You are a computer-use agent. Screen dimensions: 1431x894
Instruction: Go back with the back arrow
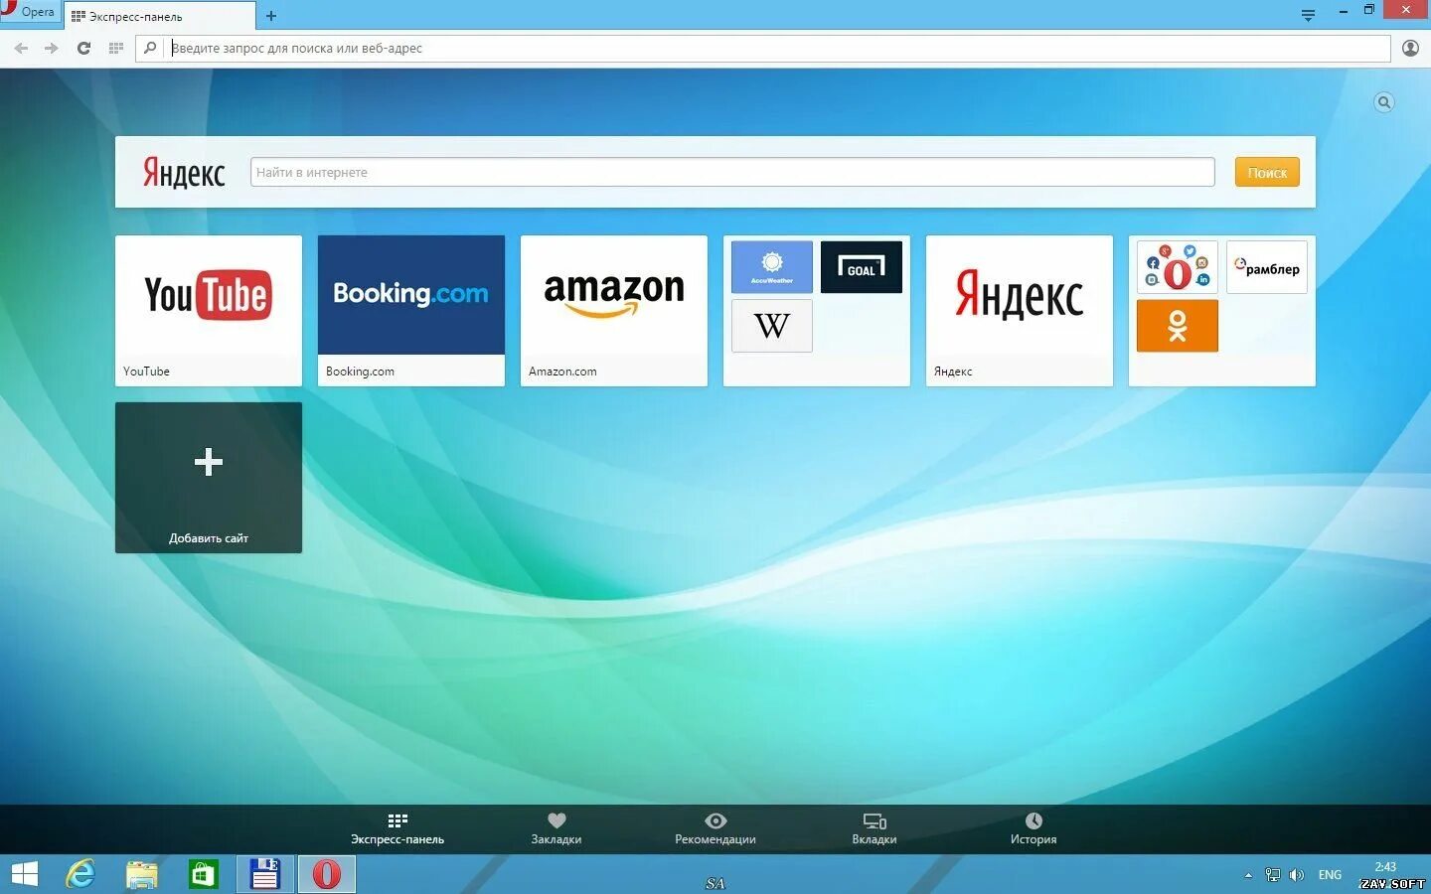21,48
